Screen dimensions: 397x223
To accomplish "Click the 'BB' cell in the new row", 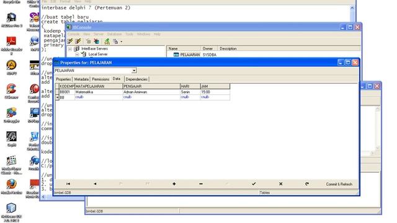I will tap(67, 97).
